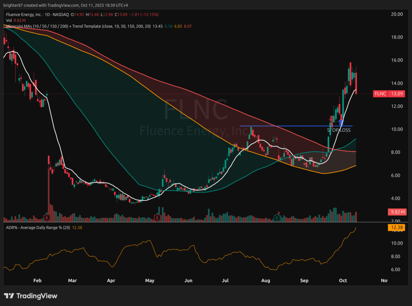Viewport: 412px width, 306px height.
Task: Click the 20.00 price axis label
Action: 397,14
